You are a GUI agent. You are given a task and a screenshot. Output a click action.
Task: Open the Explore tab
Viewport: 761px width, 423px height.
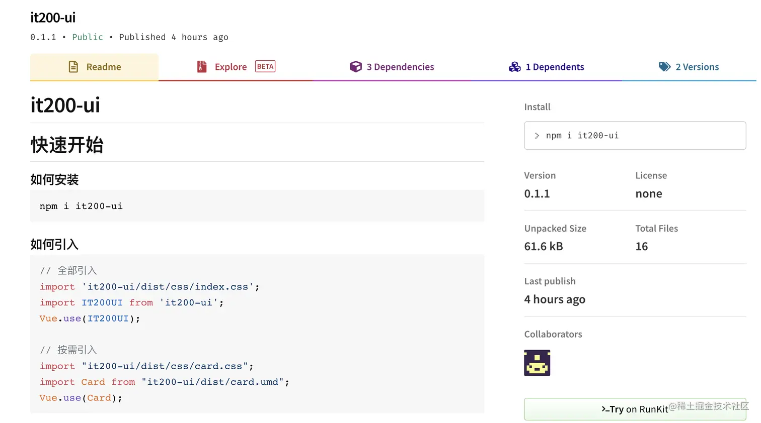click(x=231, y=67)
